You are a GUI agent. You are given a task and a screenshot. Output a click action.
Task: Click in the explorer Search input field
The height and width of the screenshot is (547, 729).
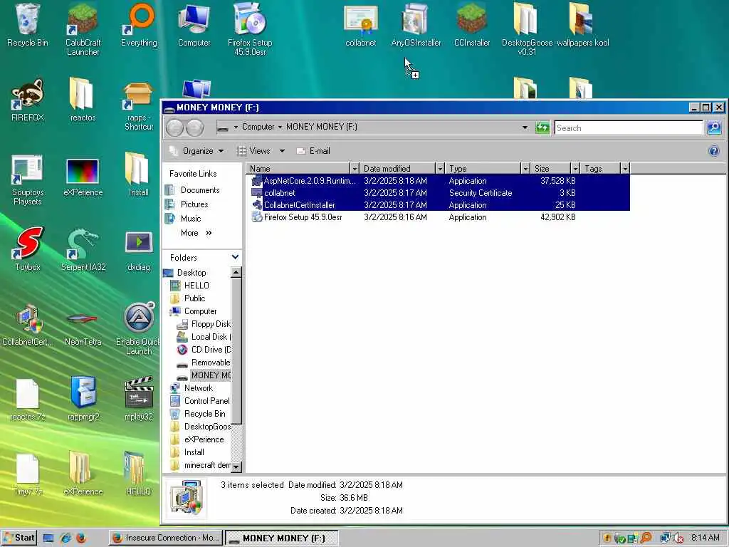tap(629, 127)
